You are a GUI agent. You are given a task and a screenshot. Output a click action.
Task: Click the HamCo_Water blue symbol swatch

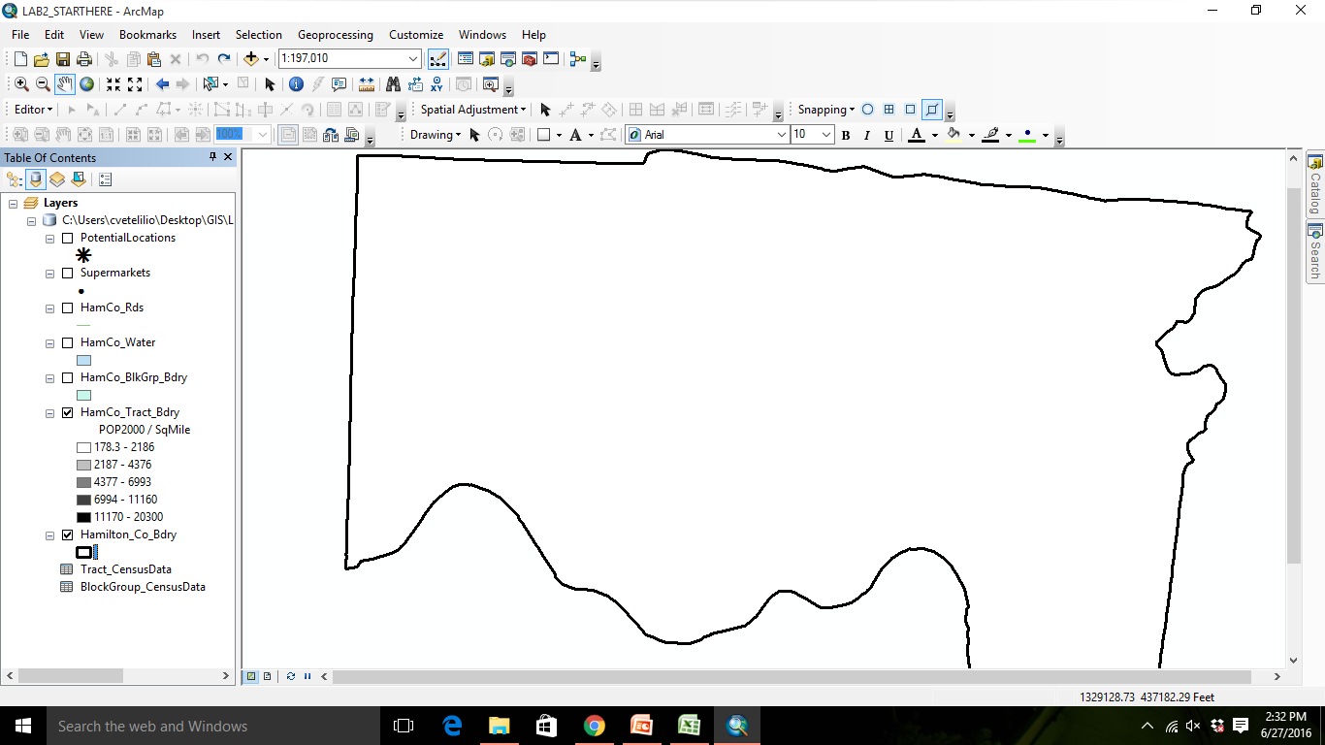pyautogui.click(x=83, y=360)
